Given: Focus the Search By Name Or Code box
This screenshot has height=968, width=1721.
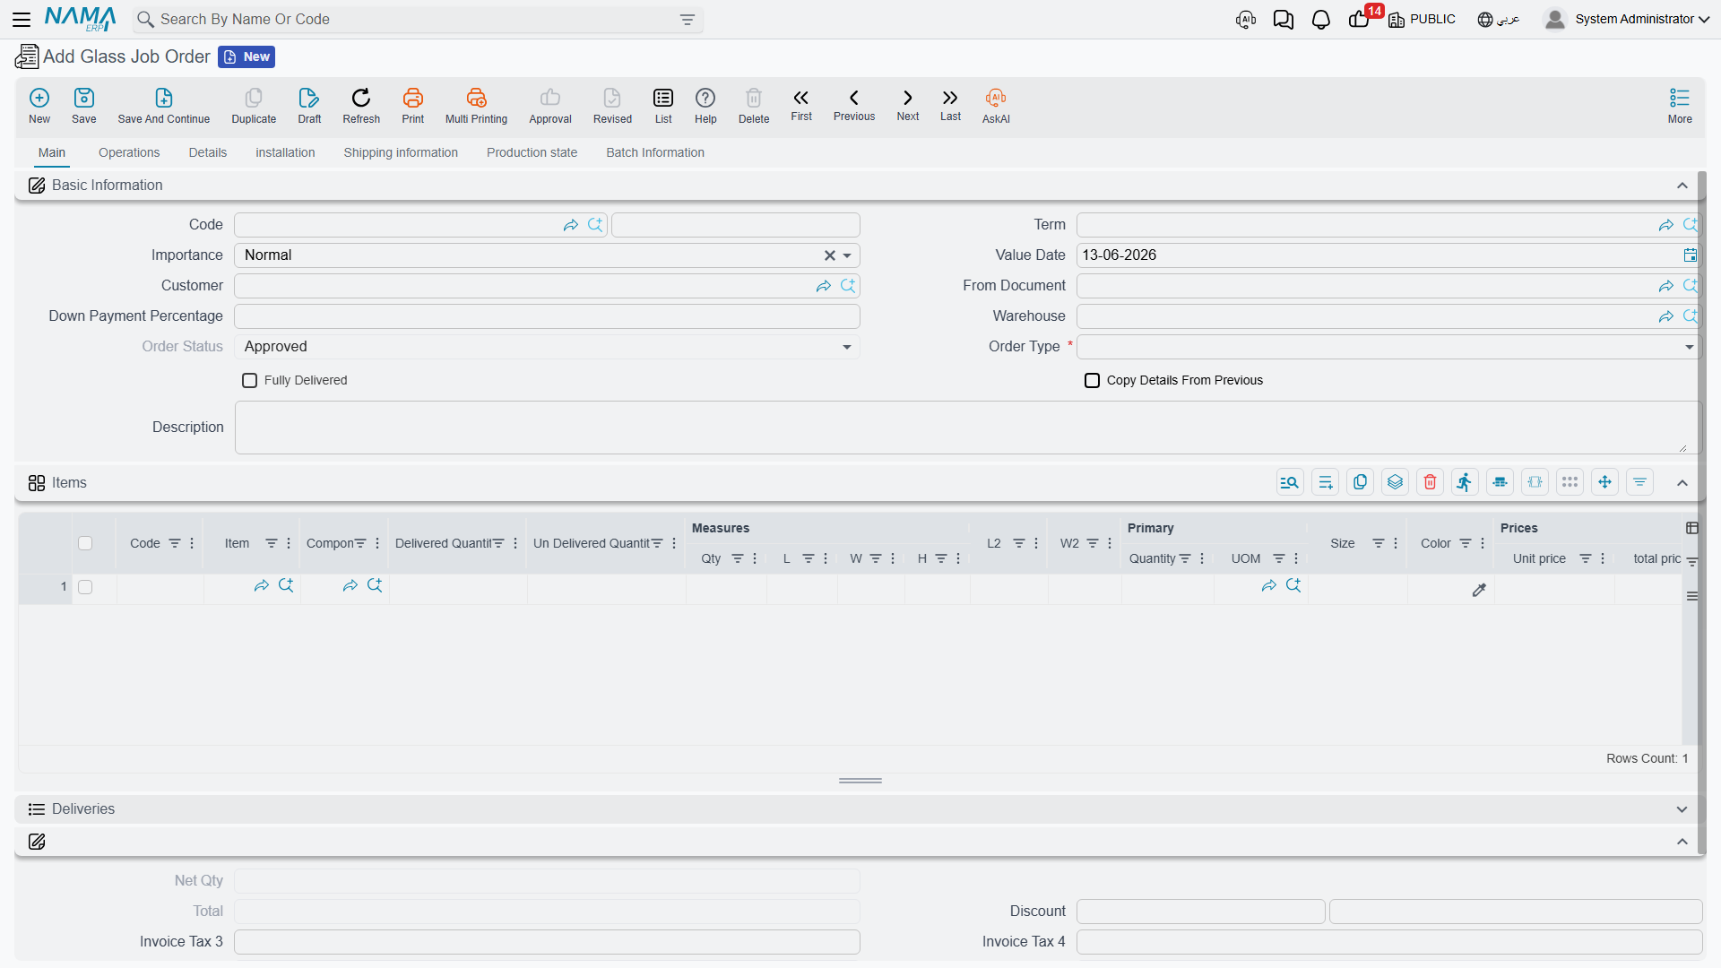Looking at the screenshot, I should [417, 20].
